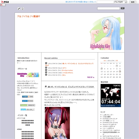Click the purple-haired character illustration thumbnail
Screen dimensions: 139x139
(57, 123)
